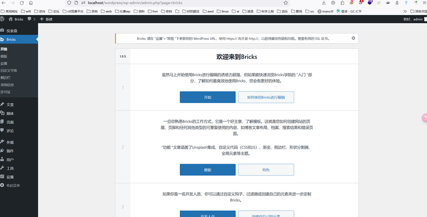Image resolution: width=427 pixels, height=217 pixels.
Task: Open the browser downloads arrow icon
Action: (324, 3)
